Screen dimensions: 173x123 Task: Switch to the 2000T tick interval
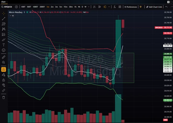coord(42,7)
